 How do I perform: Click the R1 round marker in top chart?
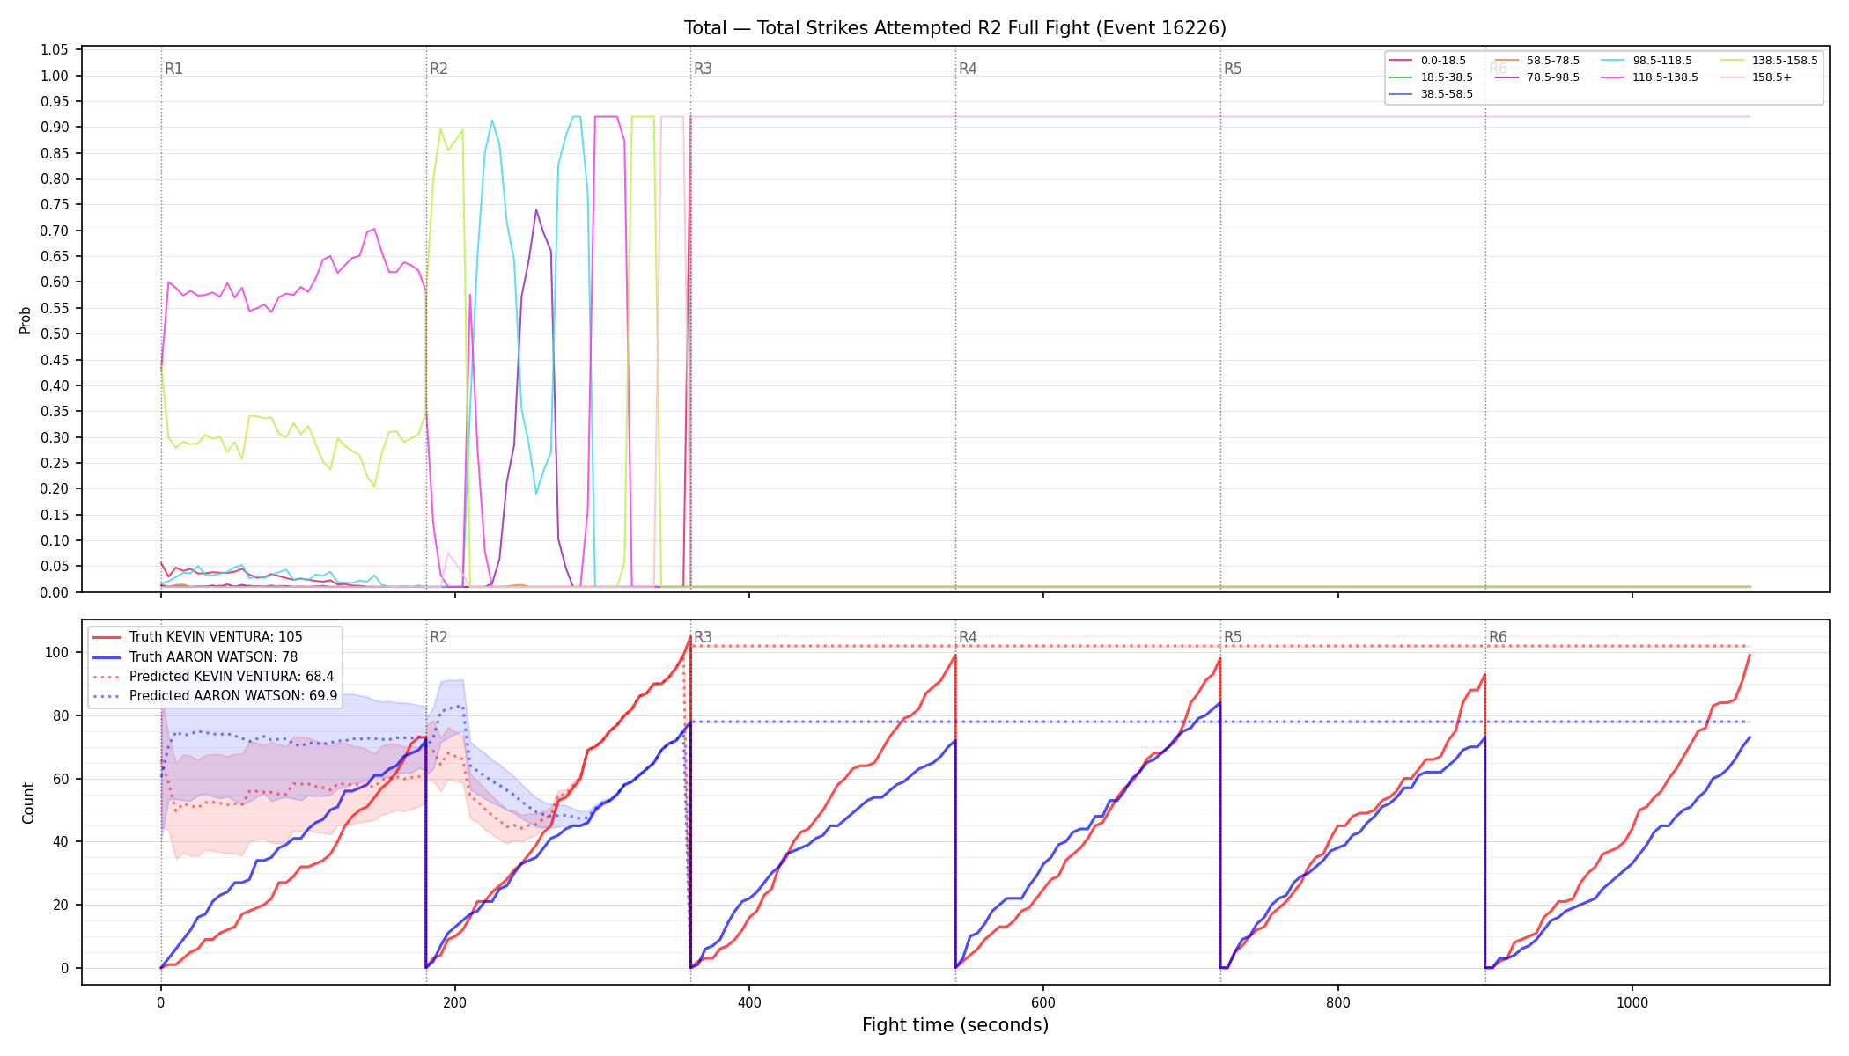pos(173,69)
